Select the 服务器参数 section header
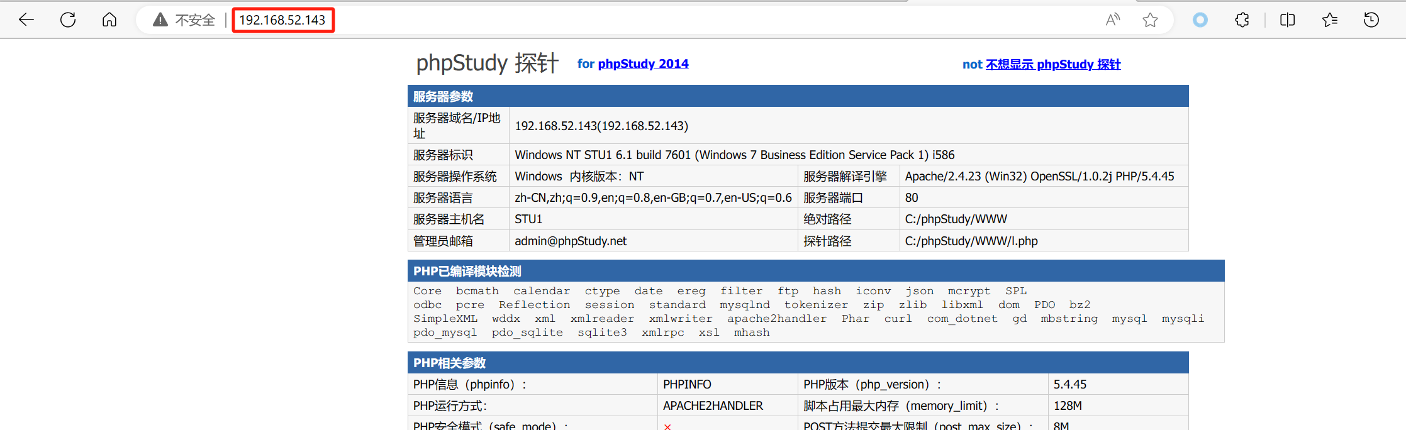 (798, 96)
